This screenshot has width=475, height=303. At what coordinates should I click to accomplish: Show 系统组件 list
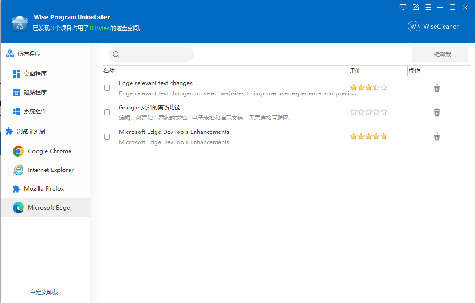pos(46,111)
